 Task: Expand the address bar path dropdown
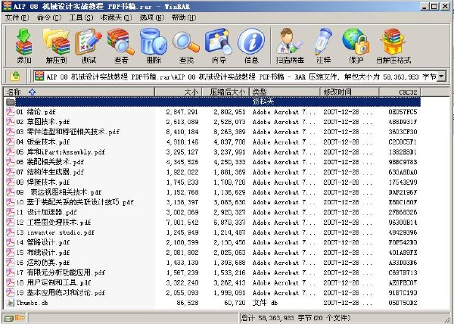[x=441, y=76]
